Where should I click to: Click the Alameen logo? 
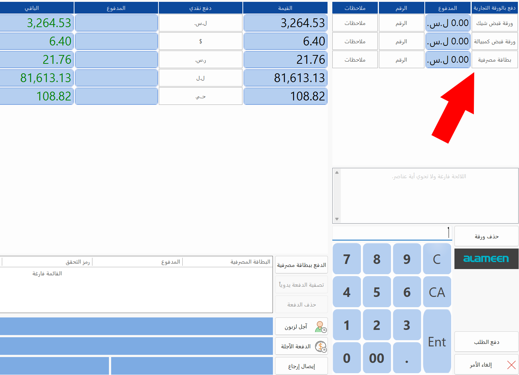(x=486, y=259)
